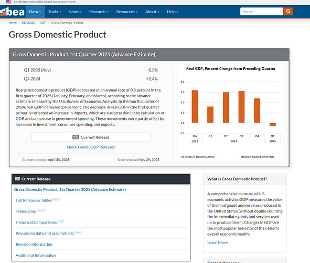
Task: Click the Current Release button
Action: [91, 137]
